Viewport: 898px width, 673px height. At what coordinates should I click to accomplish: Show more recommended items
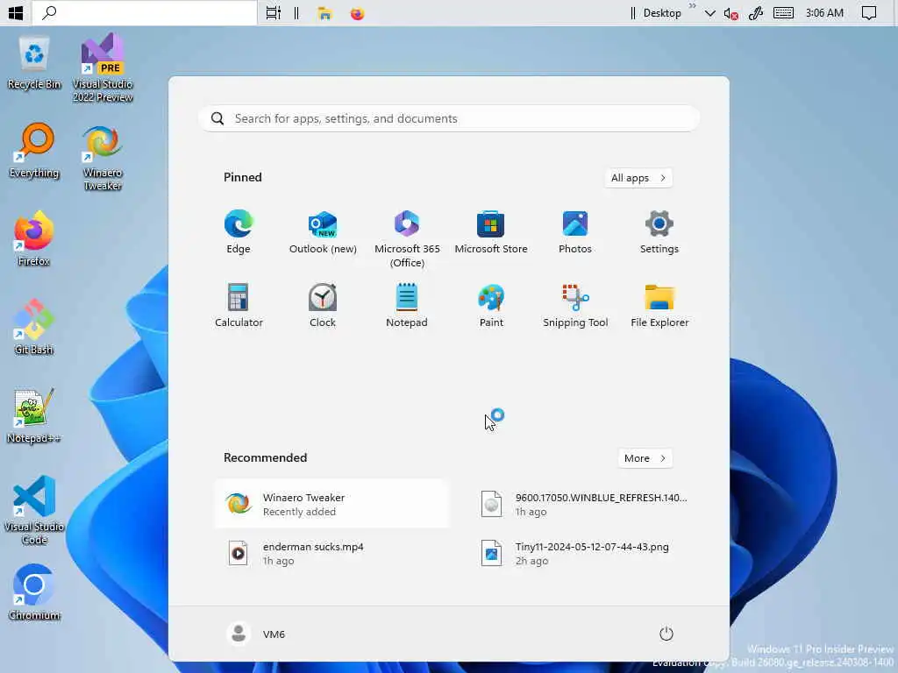645,458
